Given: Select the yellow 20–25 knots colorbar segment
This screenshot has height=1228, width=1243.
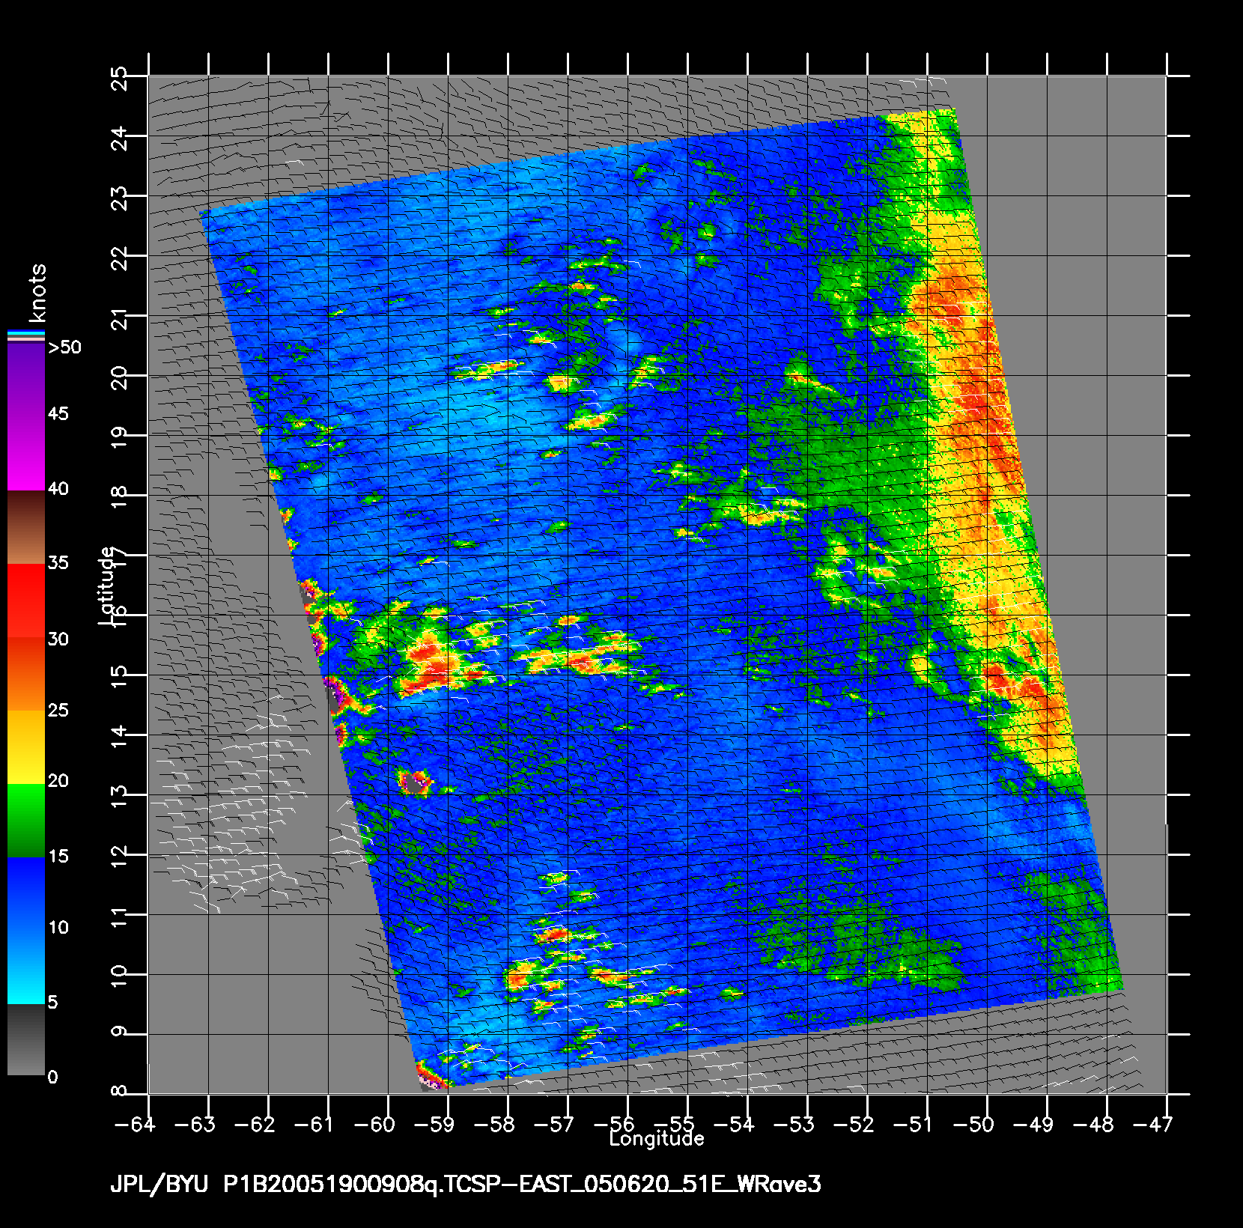Looking at the screenshot, I should click(26, 747).
